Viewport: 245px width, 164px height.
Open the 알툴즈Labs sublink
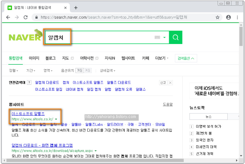(94, 124)
